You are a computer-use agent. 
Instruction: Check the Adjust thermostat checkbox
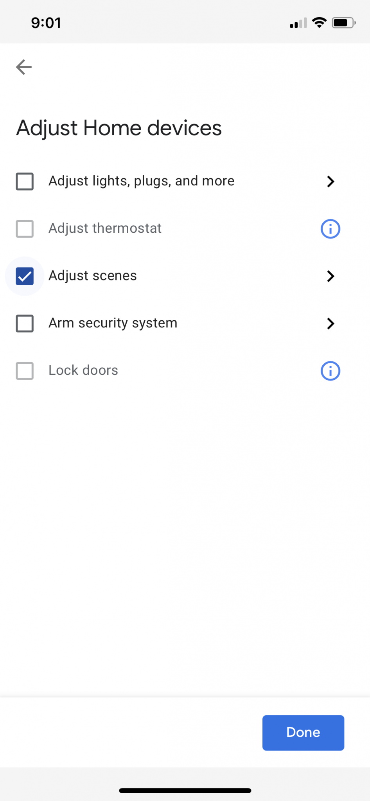[x=25, y=229]
